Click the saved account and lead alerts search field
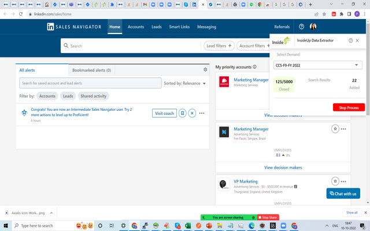370x231 pixels. (x=90, y=83)
